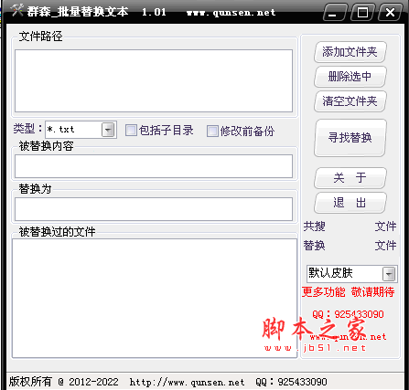This screenshot has height=390, width=409.
Task: Focus the 文件路径 list box
Action: click(154, 81)
